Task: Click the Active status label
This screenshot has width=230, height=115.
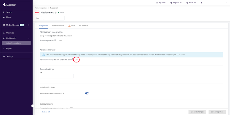Action: [62, 13]
